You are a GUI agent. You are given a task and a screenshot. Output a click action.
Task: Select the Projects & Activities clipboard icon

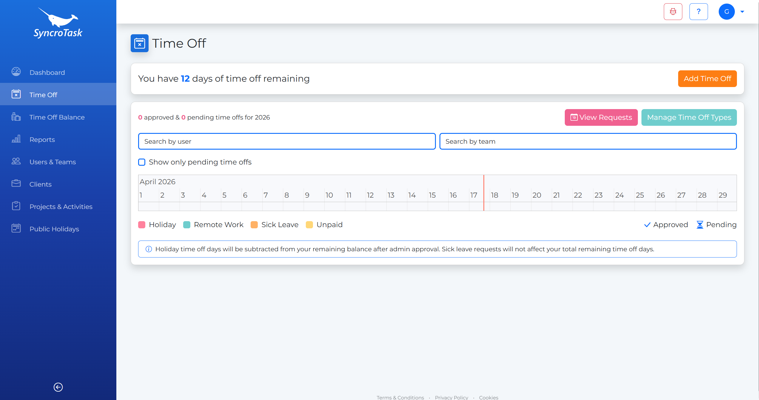tap(16, 206)
